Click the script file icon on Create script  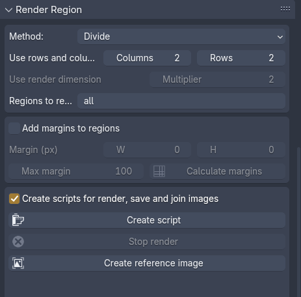coord(18,220)
